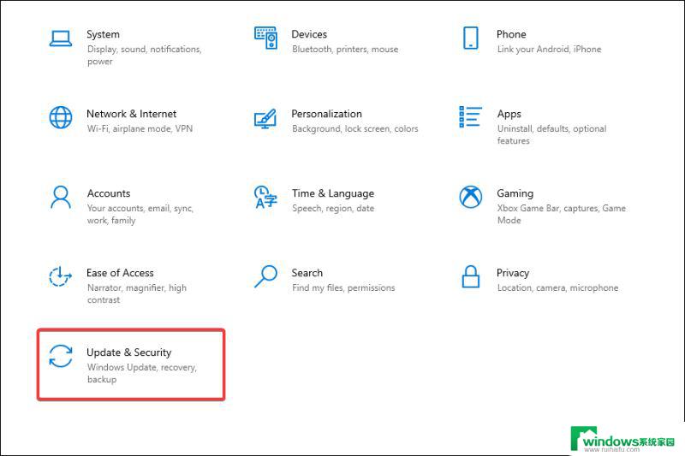Open Ease of Access title
Image resolution: width=685 pixels, height=456 pixels.
(x=120, y=273)
